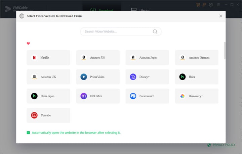Image resolution: width=242 pixels, height=154 pixels.
Task: Click the Discovery+ colorful logo icon
Action: coord(183,96)
